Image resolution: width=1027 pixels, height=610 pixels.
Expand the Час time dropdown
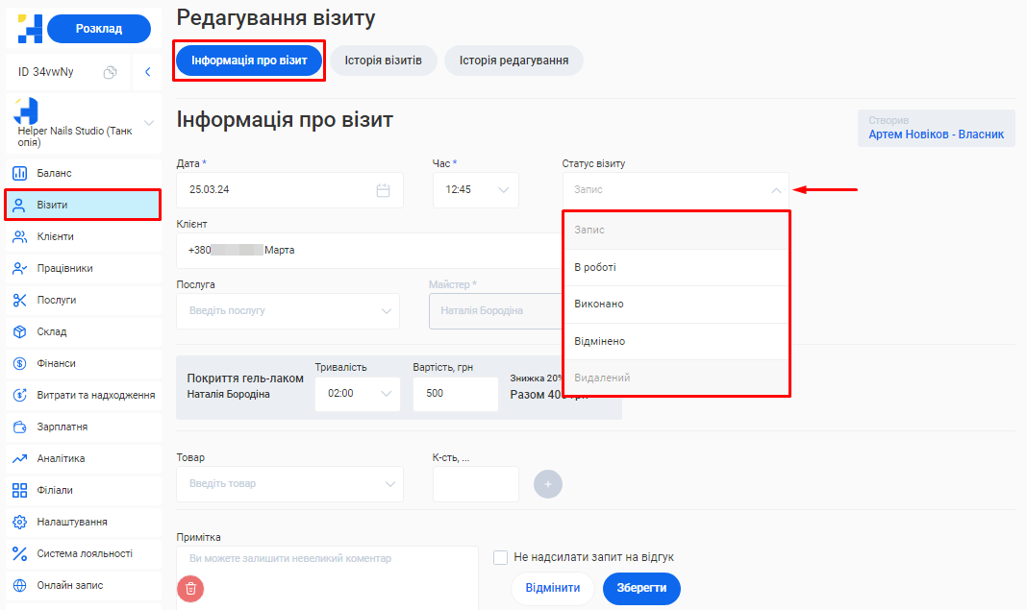476,190
